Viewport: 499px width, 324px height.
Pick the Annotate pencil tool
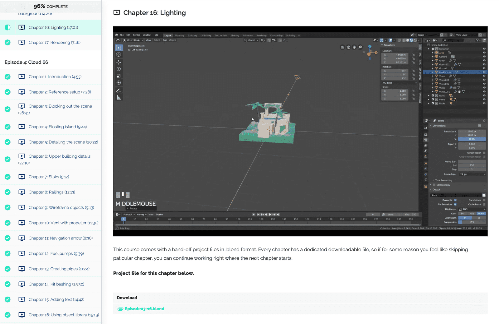tap(119, 90)
